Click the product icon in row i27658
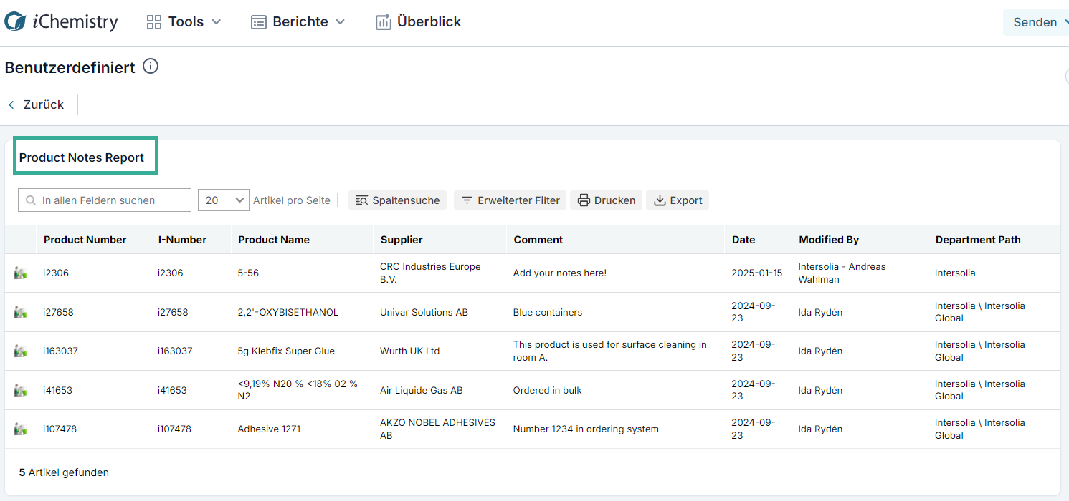 20,312
